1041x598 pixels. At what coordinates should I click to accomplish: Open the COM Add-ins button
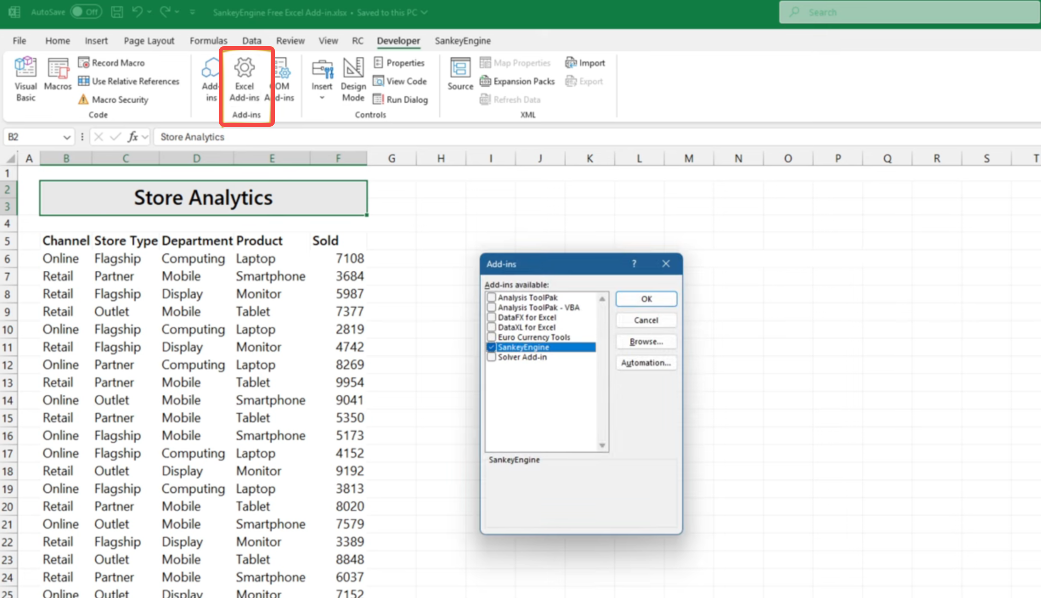point(283,79)
